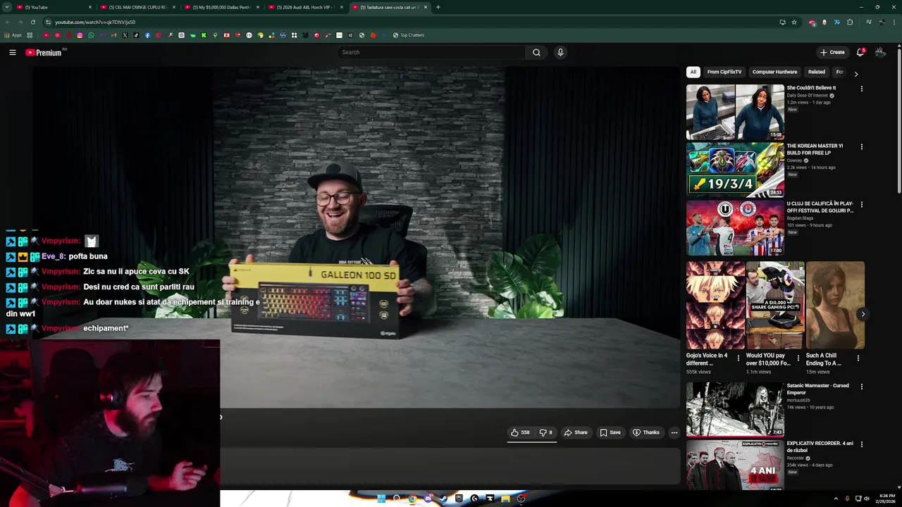Open Discord from the taskbar
The image size is (902, 507).
(x=428, y=499)
